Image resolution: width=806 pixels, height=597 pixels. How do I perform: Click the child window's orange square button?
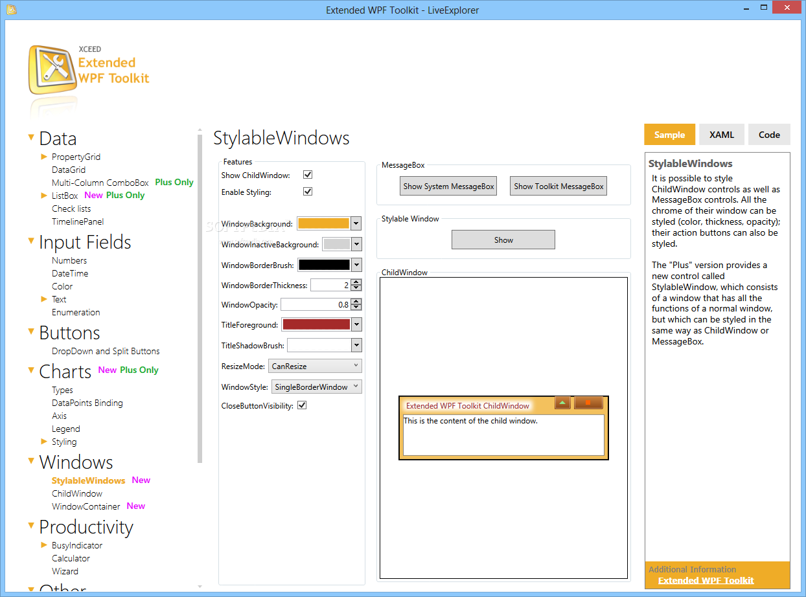[x=588, y=403]
